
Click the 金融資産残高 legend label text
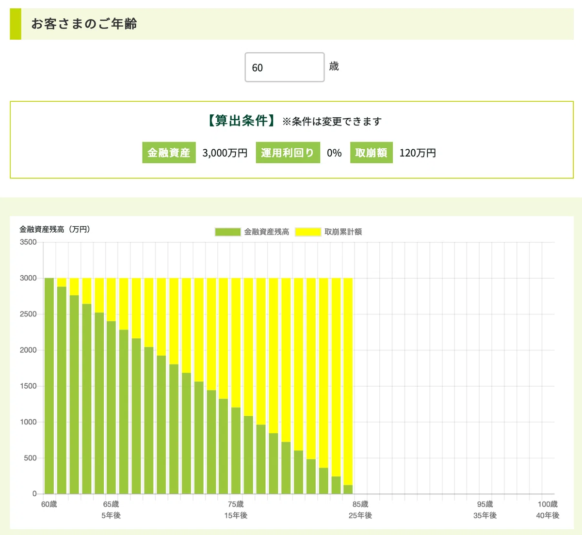pyautogui.click(x=266, y=232)
